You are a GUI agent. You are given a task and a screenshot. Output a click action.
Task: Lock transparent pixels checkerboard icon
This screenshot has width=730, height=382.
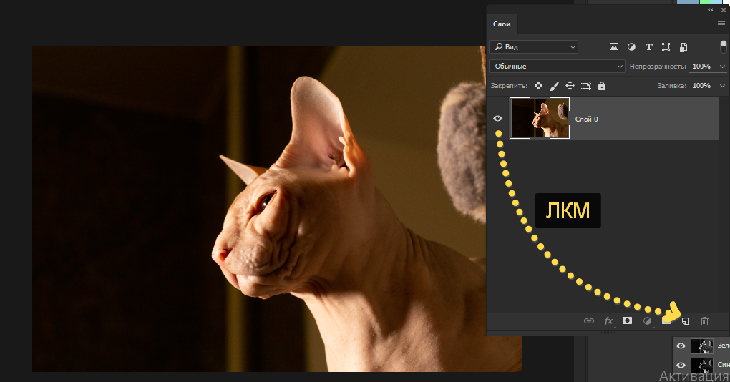point(539,86)
